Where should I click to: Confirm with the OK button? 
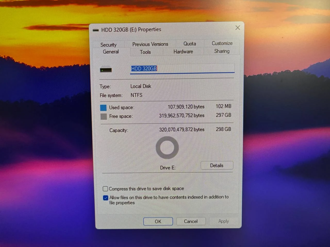click(158, 221)
